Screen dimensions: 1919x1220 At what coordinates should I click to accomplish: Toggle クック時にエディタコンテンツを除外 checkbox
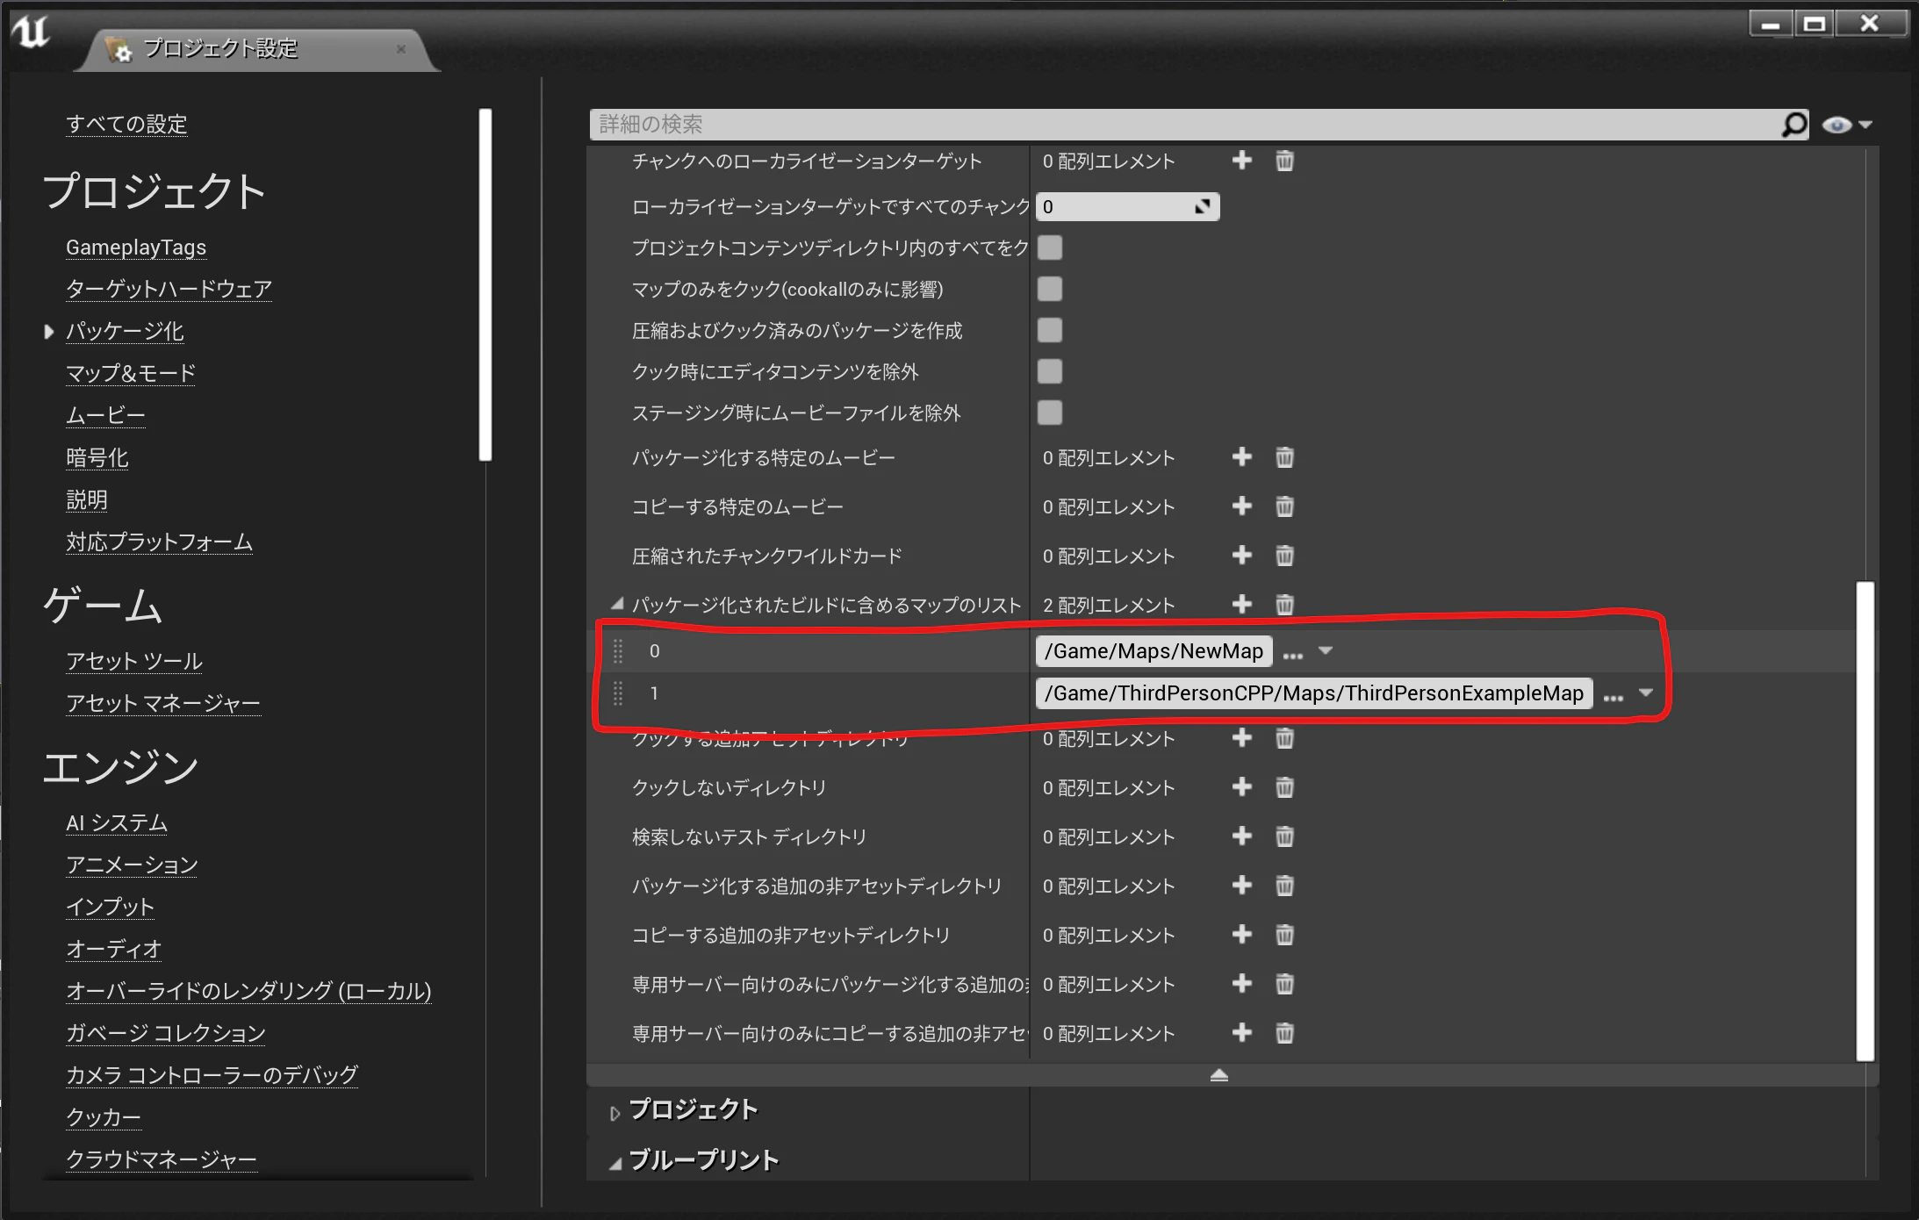pos(1050,371)
